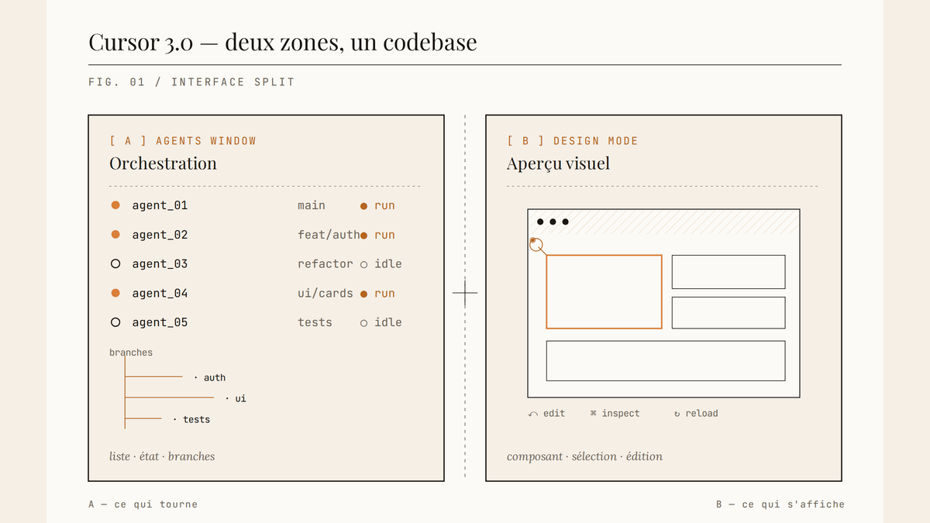
Task: Select agent_05 in the agents list
Action: point(160,322)
